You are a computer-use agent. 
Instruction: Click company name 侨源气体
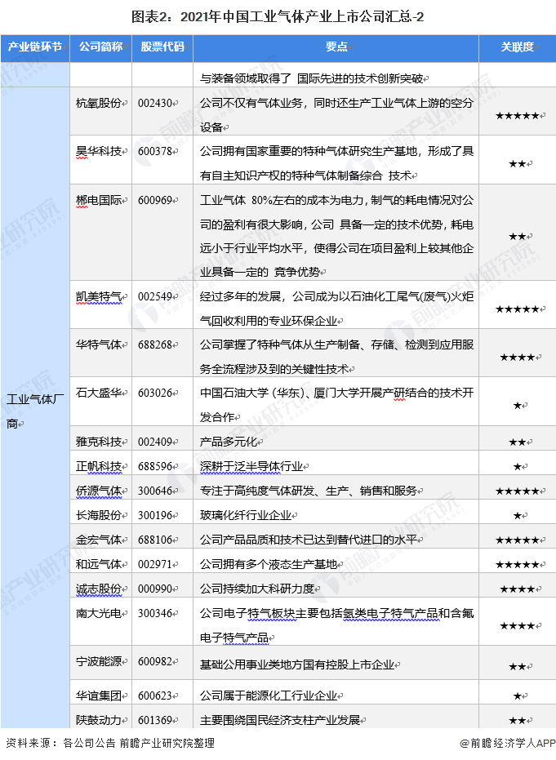[x=99, y=491]
